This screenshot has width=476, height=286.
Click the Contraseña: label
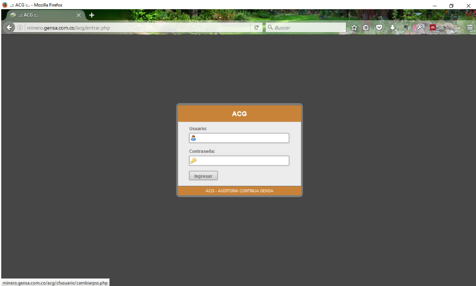[x=202, y=151]
